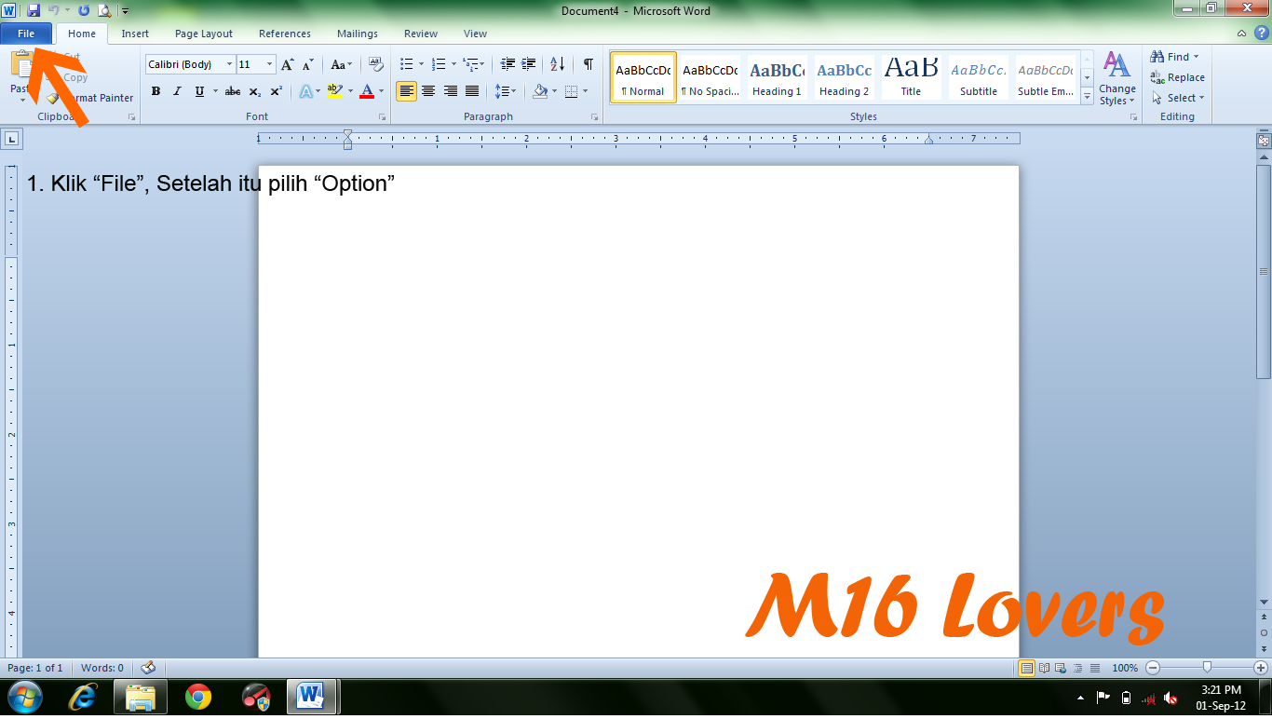Click the Redo icon in Quick Access Toolbar
Image resolution: width=1272 pixels, height=719 pixels.
[x=84, y=10]
